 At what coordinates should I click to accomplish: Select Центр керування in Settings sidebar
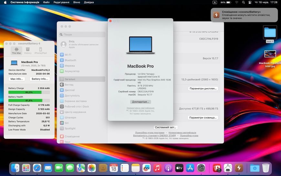tap(82, 112)
